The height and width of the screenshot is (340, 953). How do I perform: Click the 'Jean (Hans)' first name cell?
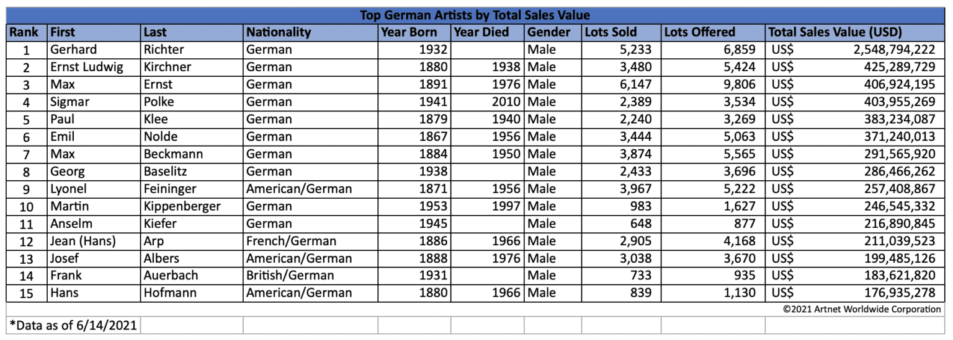point(83,241)
